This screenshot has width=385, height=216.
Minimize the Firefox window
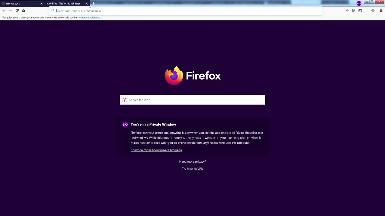click(367, 2)
